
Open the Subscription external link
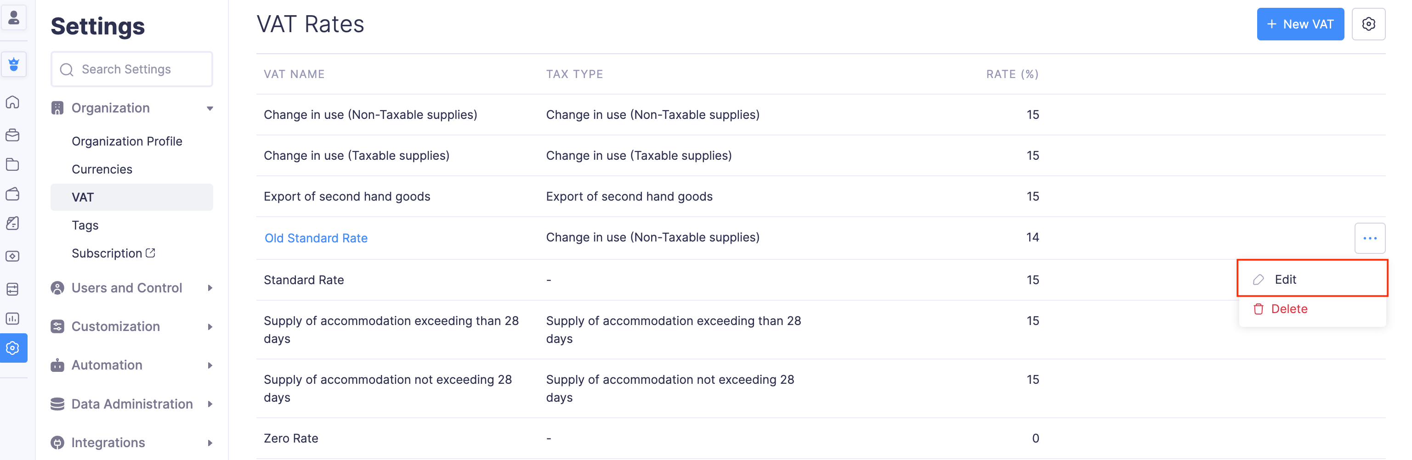pyautogui.click(x=113, y=253)
